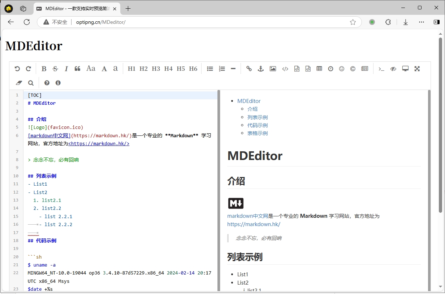Image resolution: width=445 pixels, height=294 pixels.
Task: Toggle bold formatting
Action: [44, 69]
